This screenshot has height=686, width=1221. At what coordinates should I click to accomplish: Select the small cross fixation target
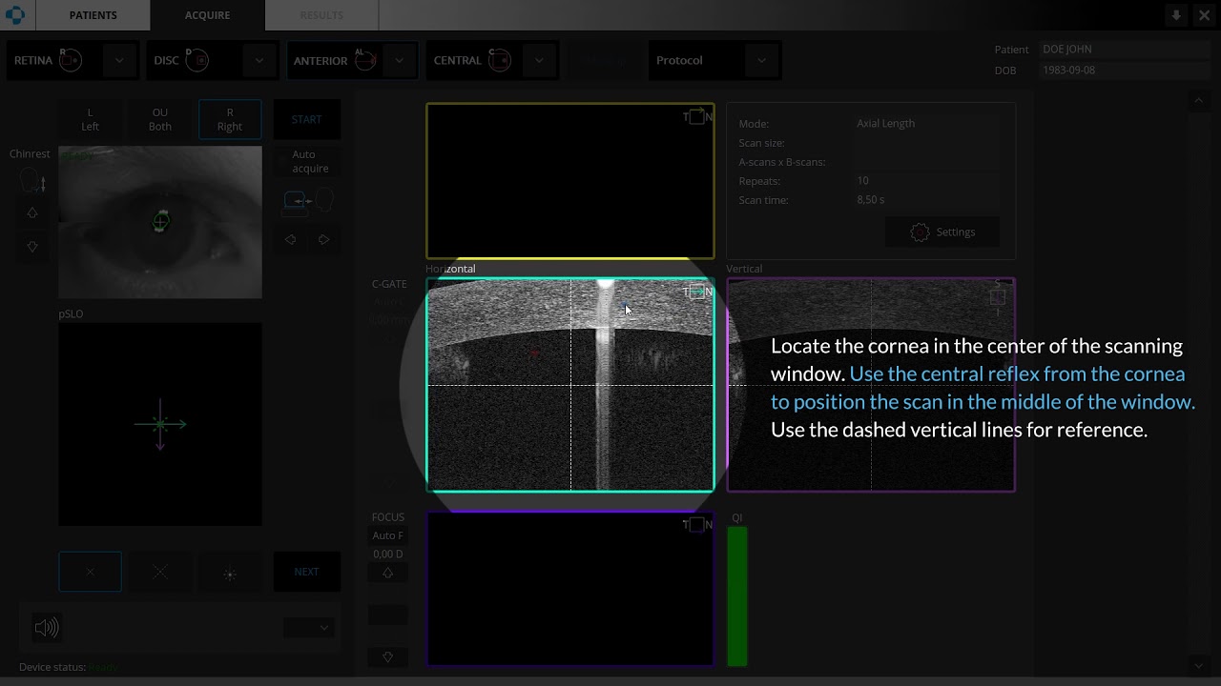[x=90, y=572]
